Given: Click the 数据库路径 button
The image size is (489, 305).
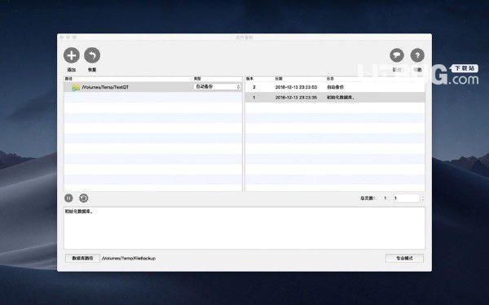Looking at the screenshot, I should point(82,258).
